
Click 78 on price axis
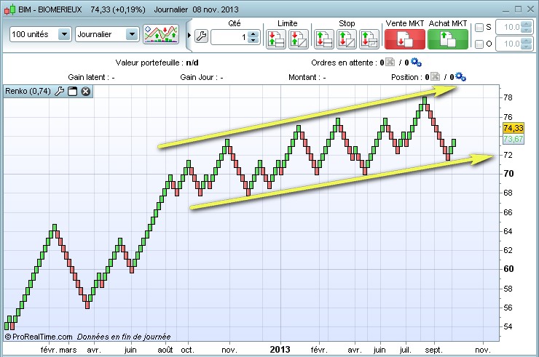[x=508, y=97]
